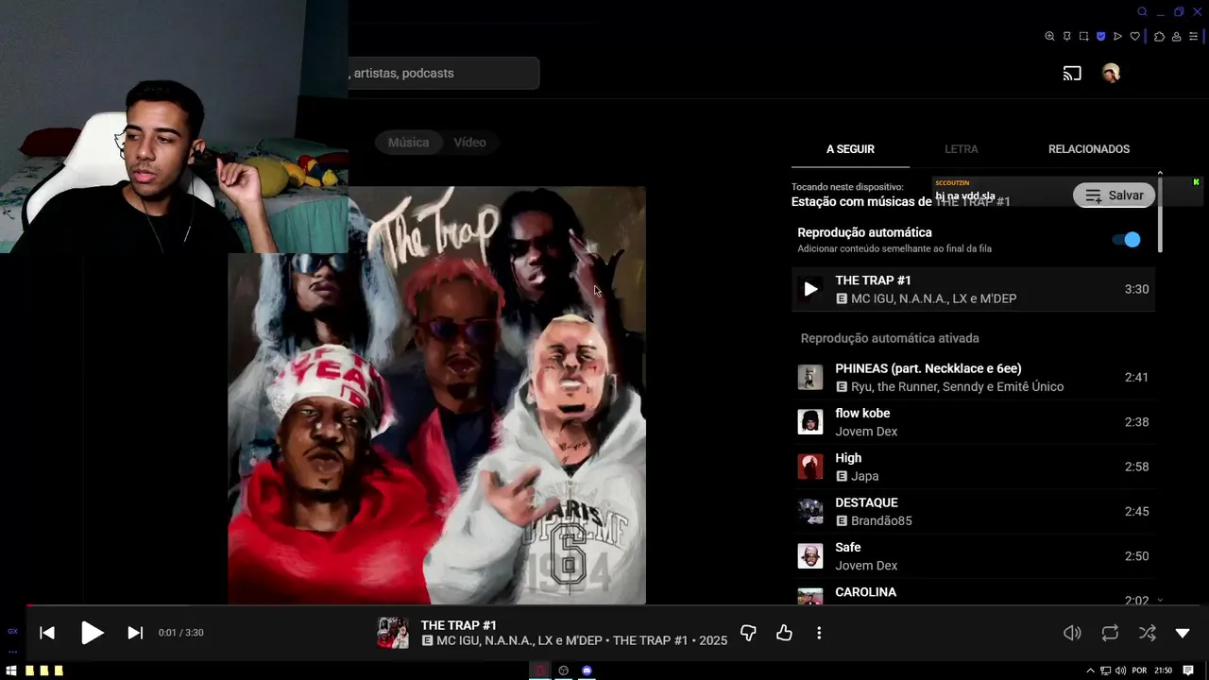
Task: Click the PHINEAS track thumbnail
Action: [x=810, y=377]
